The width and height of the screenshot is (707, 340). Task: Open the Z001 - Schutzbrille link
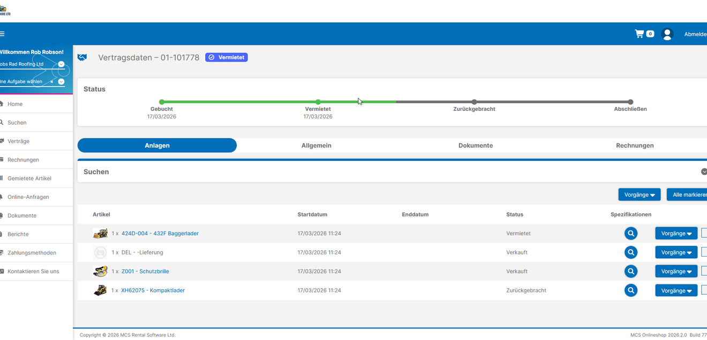(x=145, y=272)
